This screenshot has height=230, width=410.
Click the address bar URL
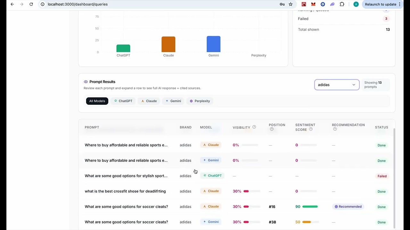(78, 4)
